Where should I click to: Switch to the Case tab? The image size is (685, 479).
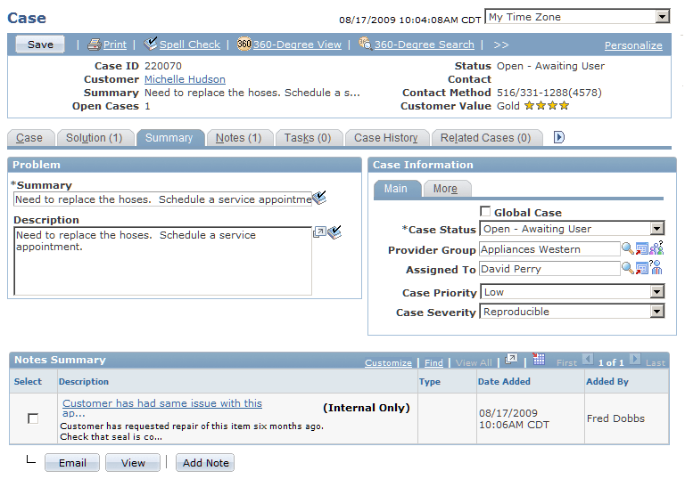point(29,138)
